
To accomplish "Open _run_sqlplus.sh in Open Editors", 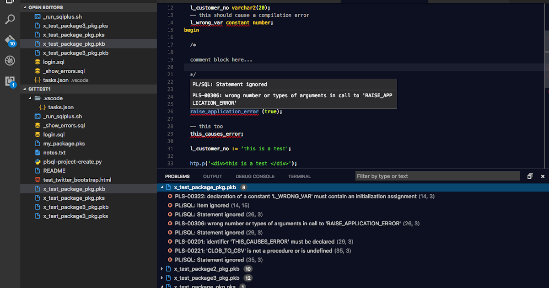I will click(88, 16).
